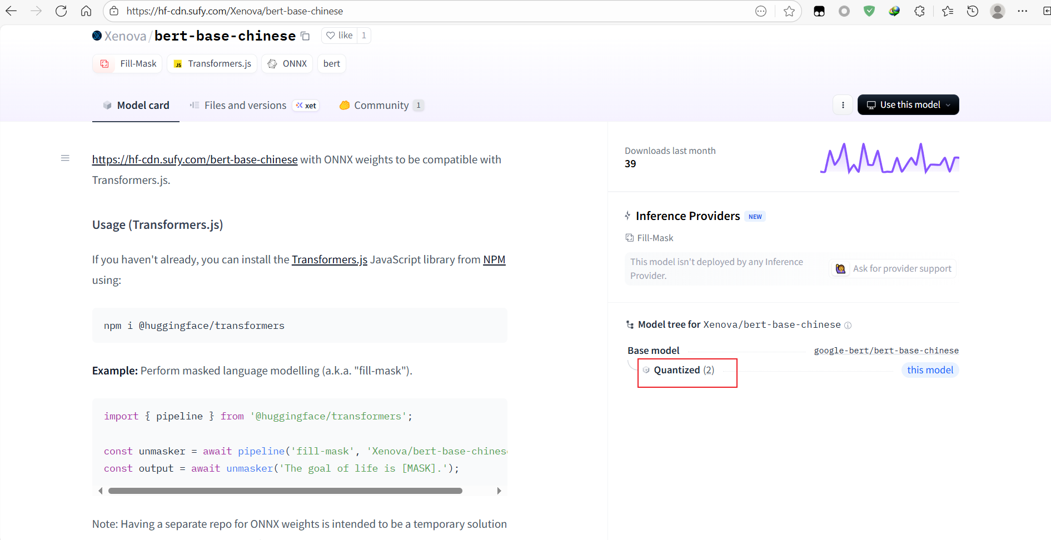Open the table of contents menu icon
The height and width of the screenshot is (540, 1051).
(x=65, y=158)
